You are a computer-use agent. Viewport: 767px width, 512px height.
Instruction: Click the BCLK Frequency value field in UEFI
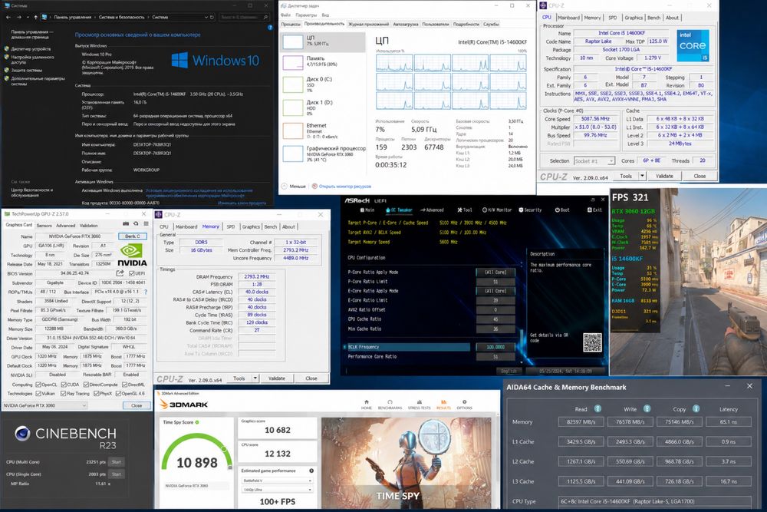pyautogui.click(x=495, y=347)
